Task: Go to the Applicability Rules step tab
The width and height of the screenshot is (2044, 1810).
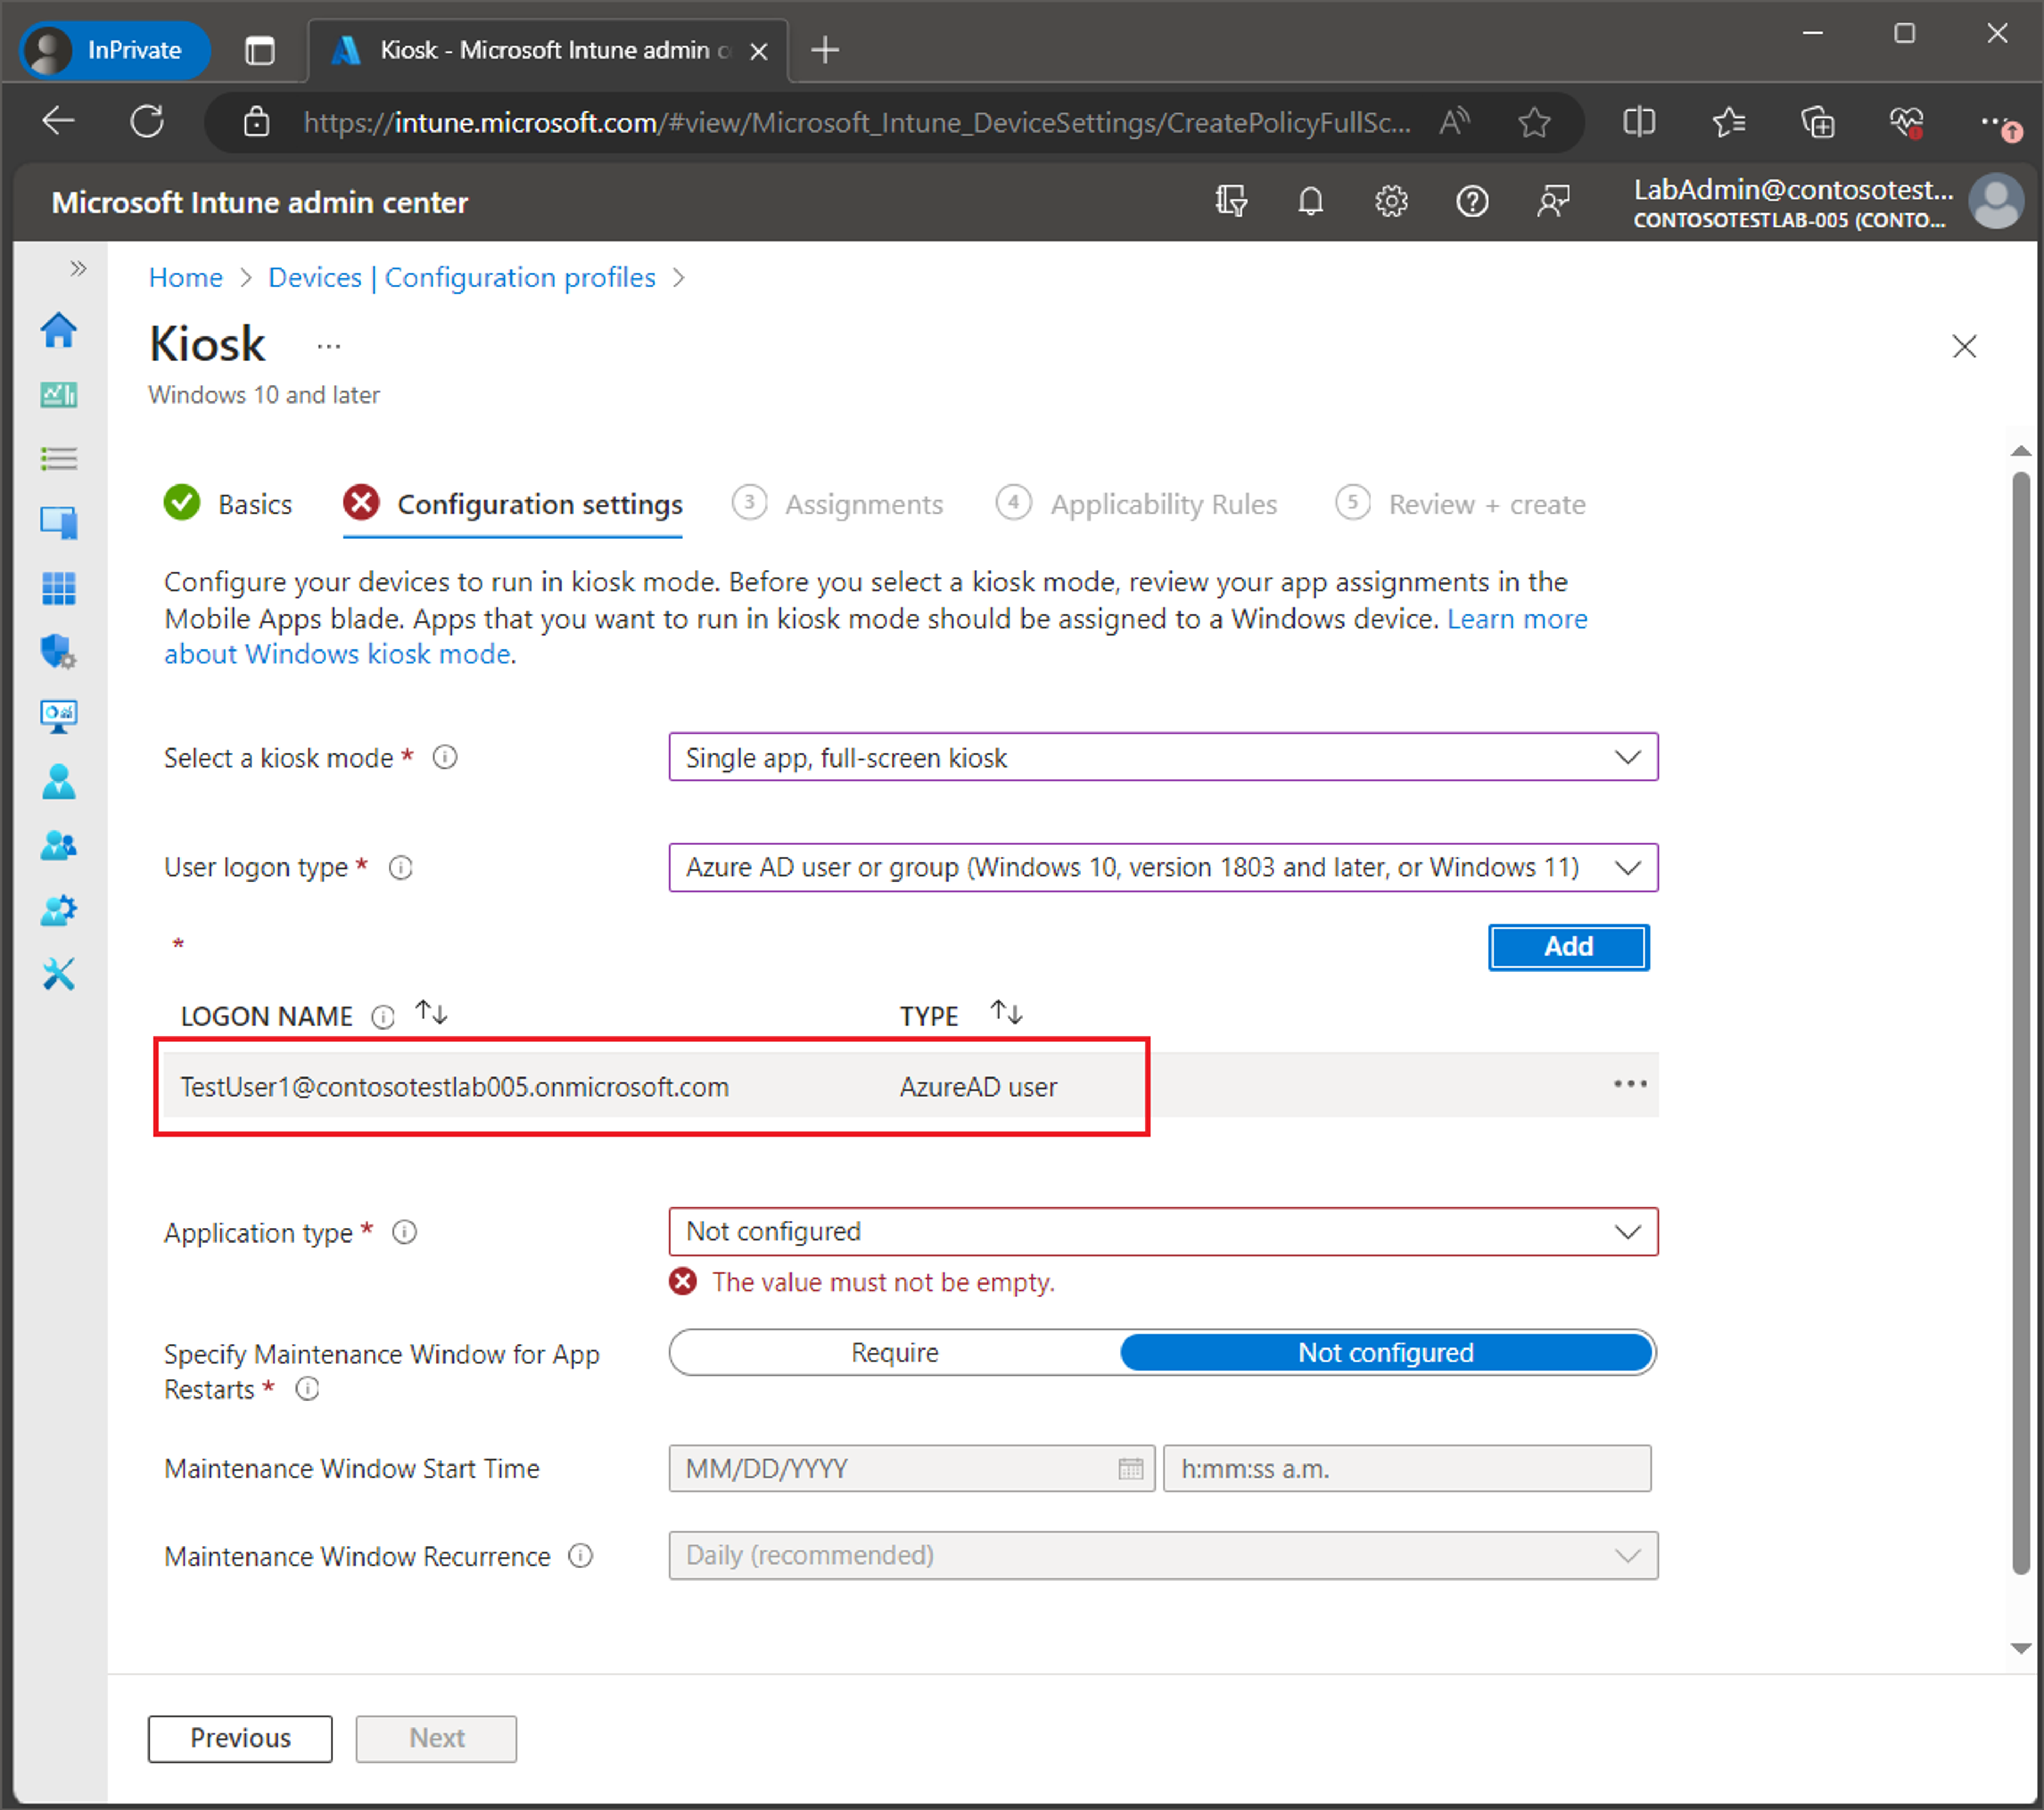Action: tap(1137, 504)
